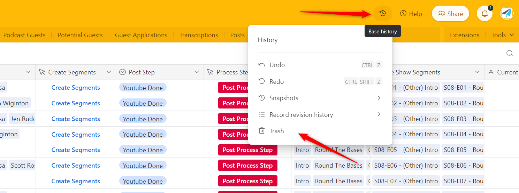Viewport: 519px width, 193px height.
Task: Open the Tools dropdown
Action: pos(503,35)
